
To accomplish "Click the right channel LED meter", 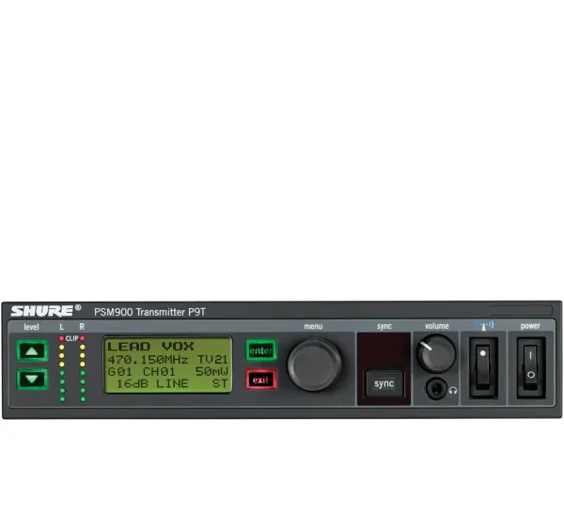I will click(x=82, y=370).
